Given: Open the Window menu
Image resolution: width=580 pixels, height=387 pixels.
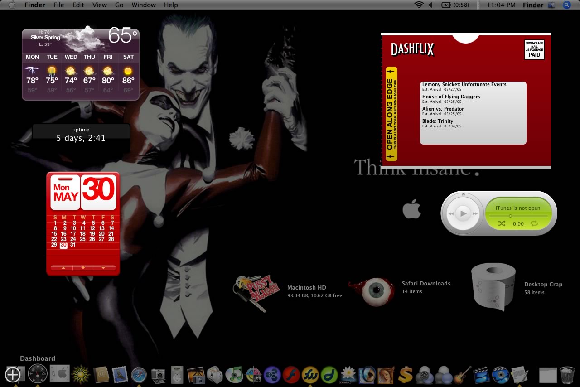Looking at the screenshot, I should (144, 5).
